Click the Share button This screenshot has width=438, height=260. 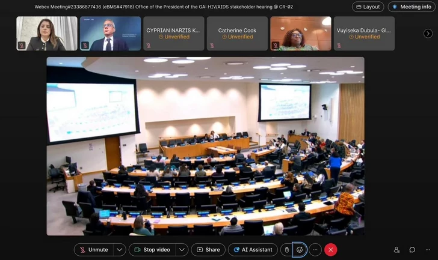pos(208,250)
